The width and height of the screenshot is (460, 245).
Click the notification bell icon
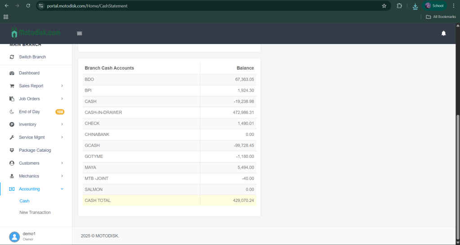pos(443,33)
